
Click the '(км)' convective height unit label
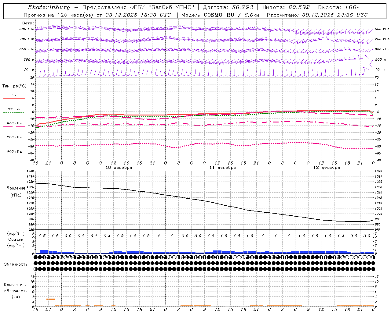click(x=16, y=297)
